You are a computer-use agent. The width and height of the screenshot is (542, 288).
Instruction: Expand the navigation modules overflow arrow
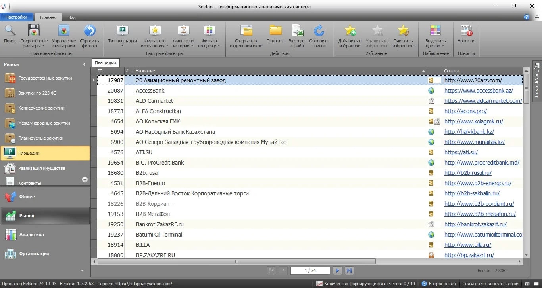click(x=83, y=271)
